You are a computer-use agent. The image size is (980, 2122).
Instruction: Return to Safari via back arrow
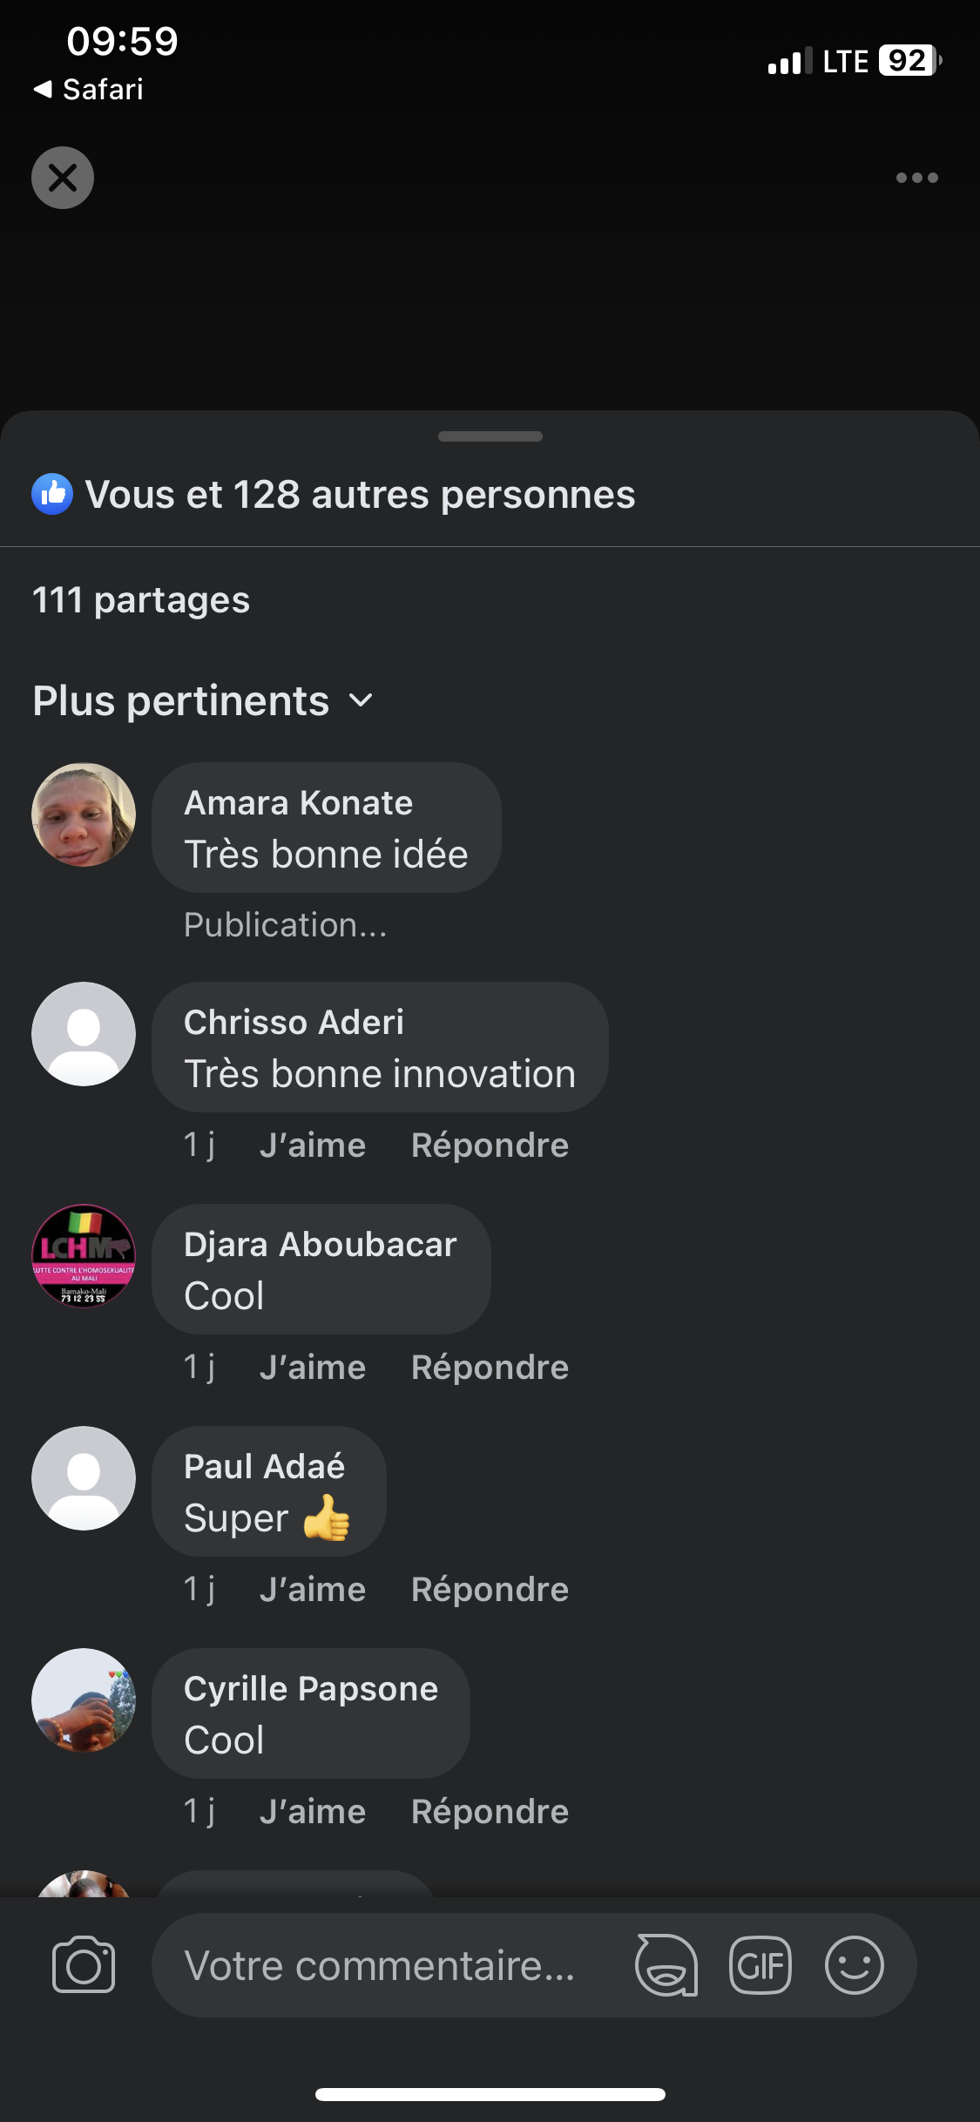87,89
